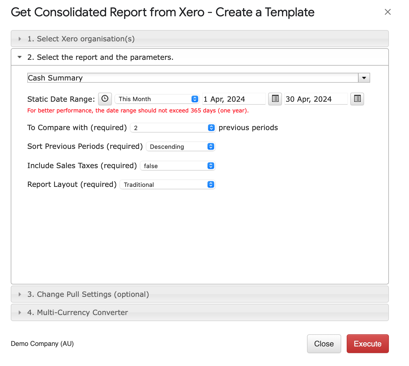Click the red date range performance warning text
Image resolution: width=409 pixels, height=366 pixels.
coord(138,111)
